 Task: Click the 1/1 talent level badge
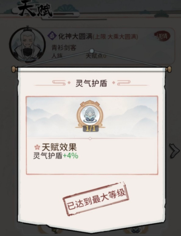pyautogui.click(x=90, y=128)
